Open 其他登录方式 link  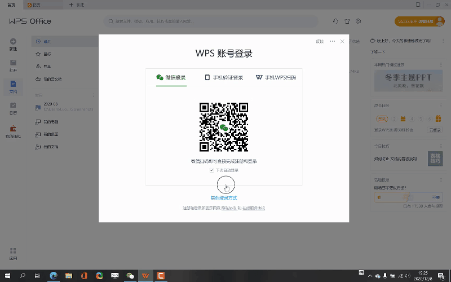click(223, 198)
